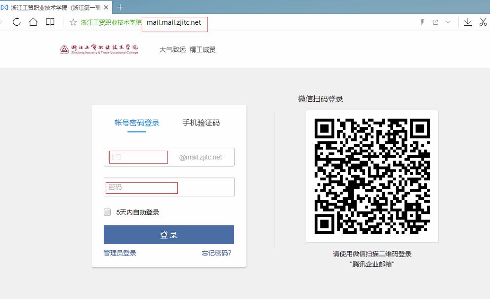Expand the address bar dropdown chevron
This screenshot has width=490, height=299.
[x=448, y=22]
